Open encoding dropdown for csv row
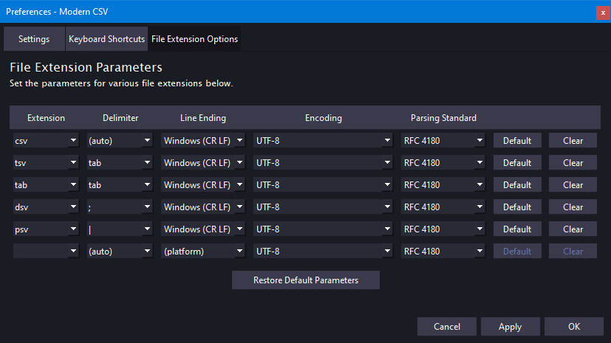Image resolution: width=611 pixels, height=343 pixels. click(x=323, y=140)
